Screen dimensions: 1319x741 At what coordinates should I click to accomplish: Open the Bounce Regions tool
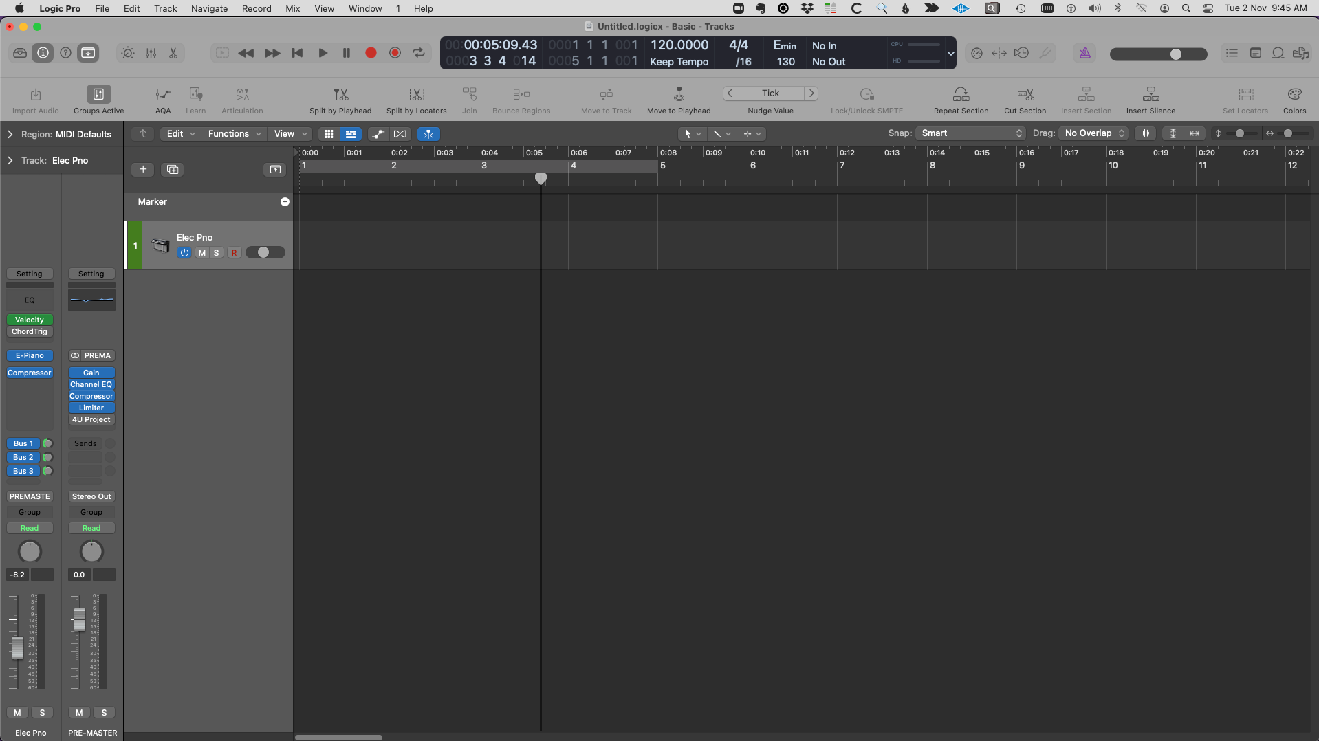pos(521,98)
